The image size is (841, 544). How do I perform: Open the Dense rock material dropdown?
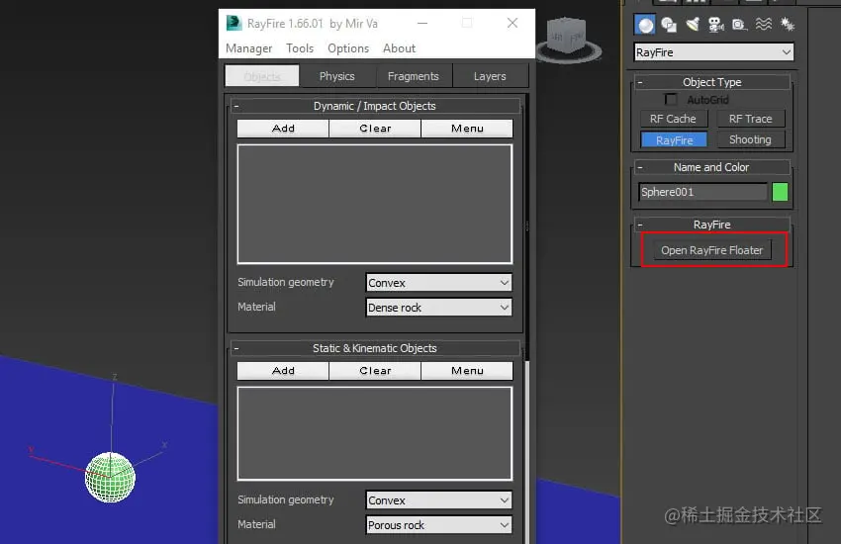pyautogui.click(x=438, y=308)
